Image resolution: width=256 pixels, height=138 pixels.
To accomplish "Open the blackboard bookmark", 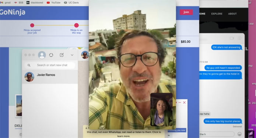I will [35, 3].
